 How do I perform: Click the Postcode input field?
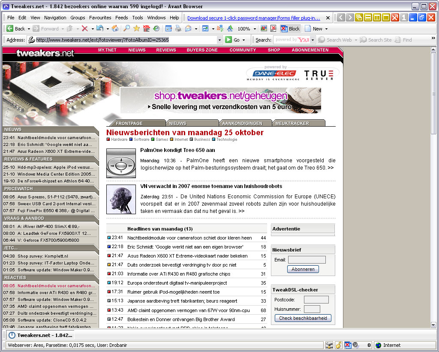click(x=316, y=300)
